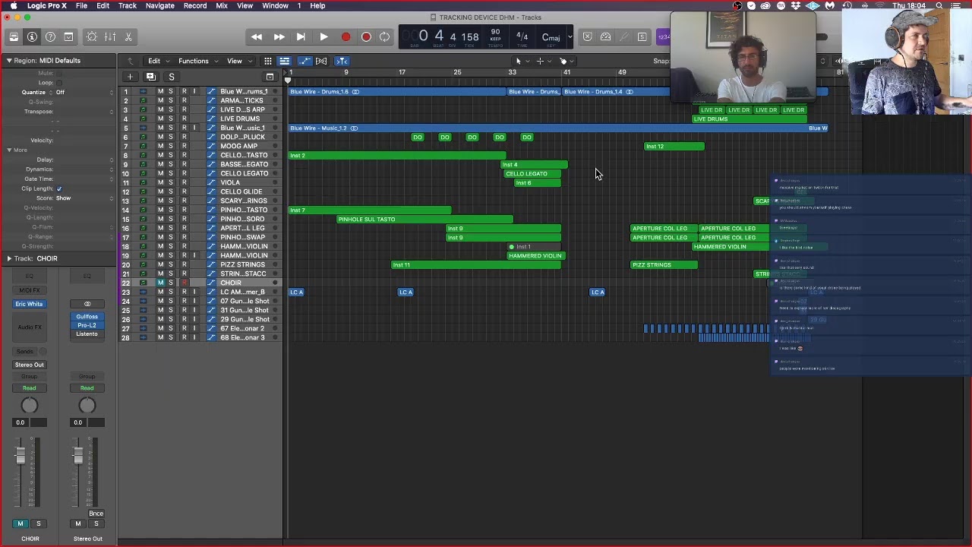The width and height of the screenshot is (972, 547).
Task: Open the Mix menu
Action: coord(222,5)
